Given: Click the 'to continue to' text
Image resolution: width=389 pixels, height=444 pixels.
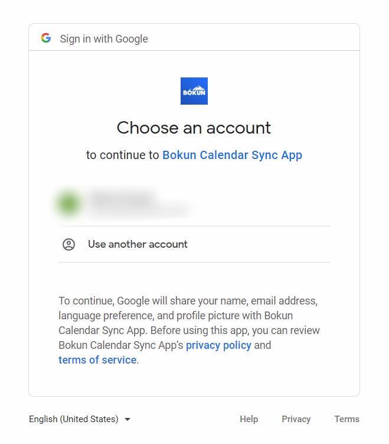Looking at the screenshot, I should click(123, 155).
